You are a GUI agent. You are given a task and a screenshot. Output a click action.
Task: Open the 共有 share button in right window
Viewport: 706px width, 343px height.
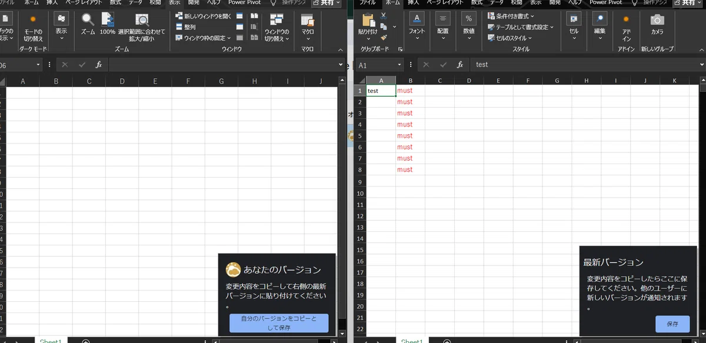pyautogui.click(x=687, y=3)
